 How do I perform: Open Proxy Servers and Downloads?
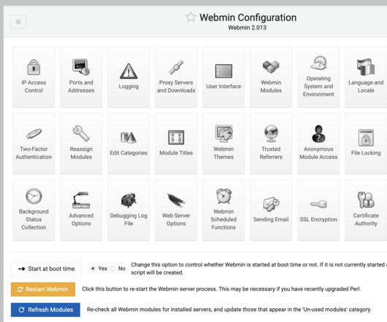(176, 77)
